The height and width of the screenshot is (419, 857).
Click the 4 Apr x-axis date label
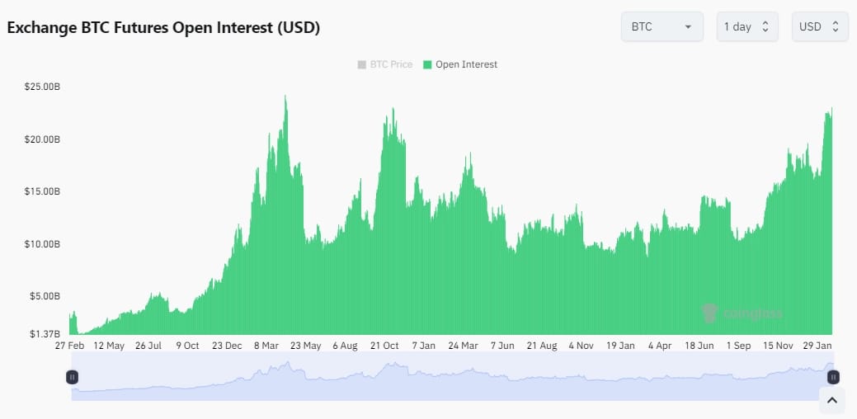coord(660,346)
